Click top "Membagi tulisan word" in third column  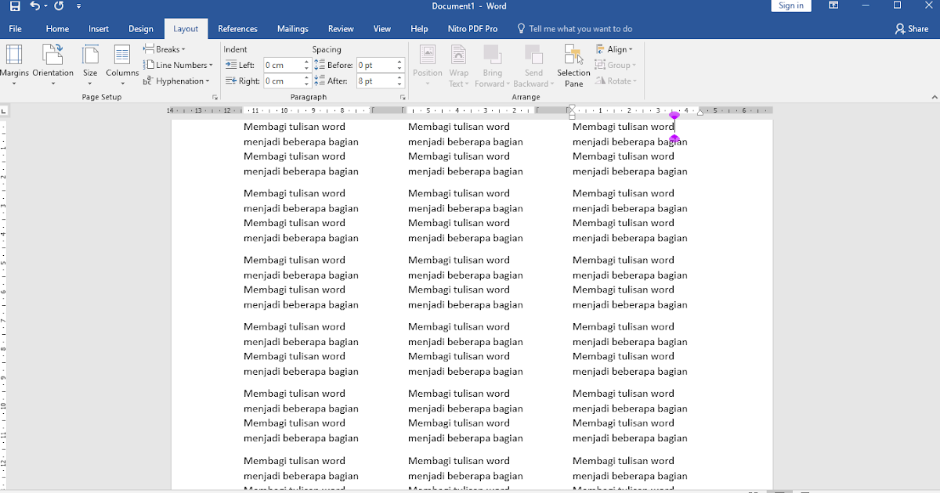624,126
